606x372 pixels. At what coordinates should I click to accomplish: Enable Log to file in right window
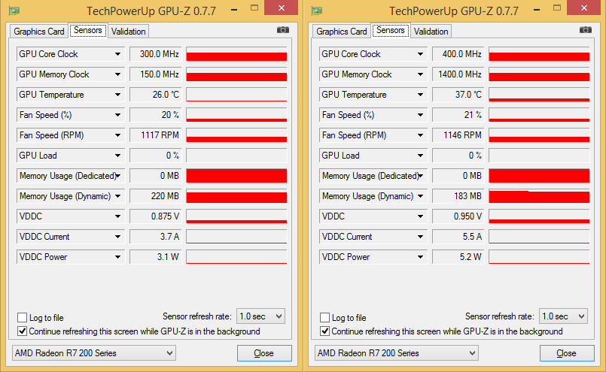324,318
